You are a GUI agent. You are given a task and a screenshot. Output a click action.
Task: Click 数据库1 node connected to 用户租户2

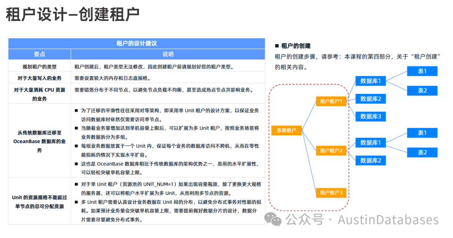click(x=371, y=142)
